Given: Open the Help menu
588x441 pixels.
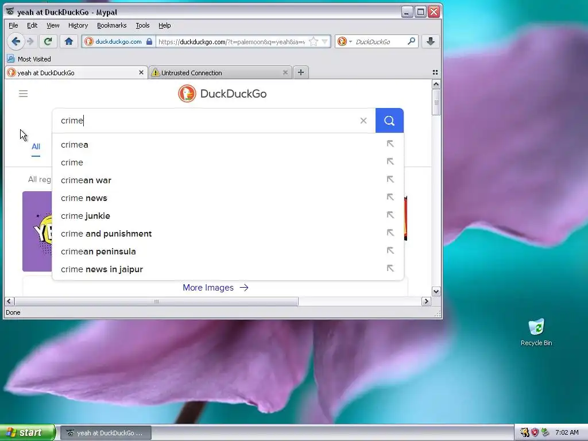Looking at the screenshot, I should pyautogui.click(x=164, y=25).
